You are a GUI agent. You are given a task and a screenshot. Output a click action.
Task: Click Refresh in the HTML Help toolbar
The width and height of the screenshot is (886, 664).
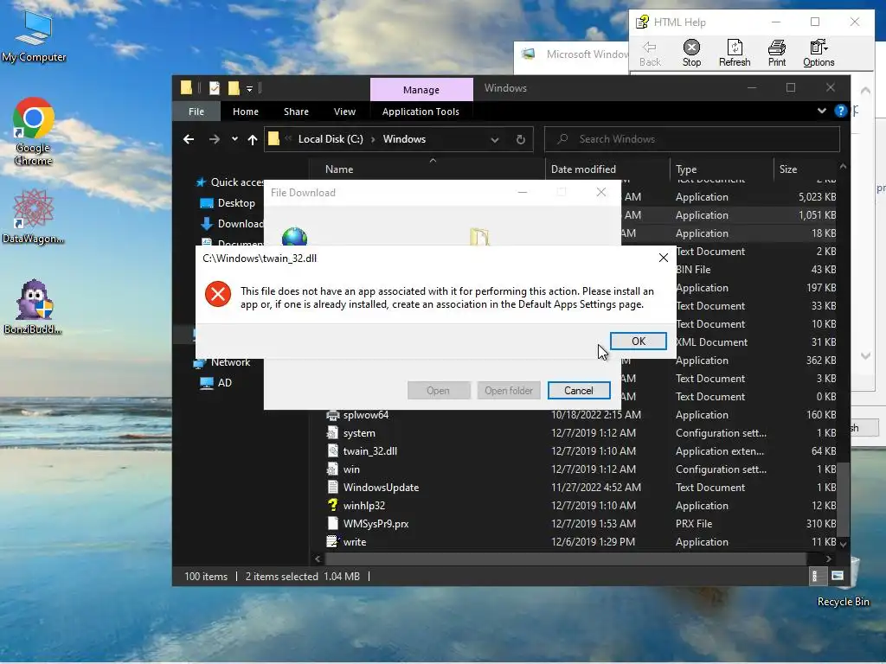[735, 54]
